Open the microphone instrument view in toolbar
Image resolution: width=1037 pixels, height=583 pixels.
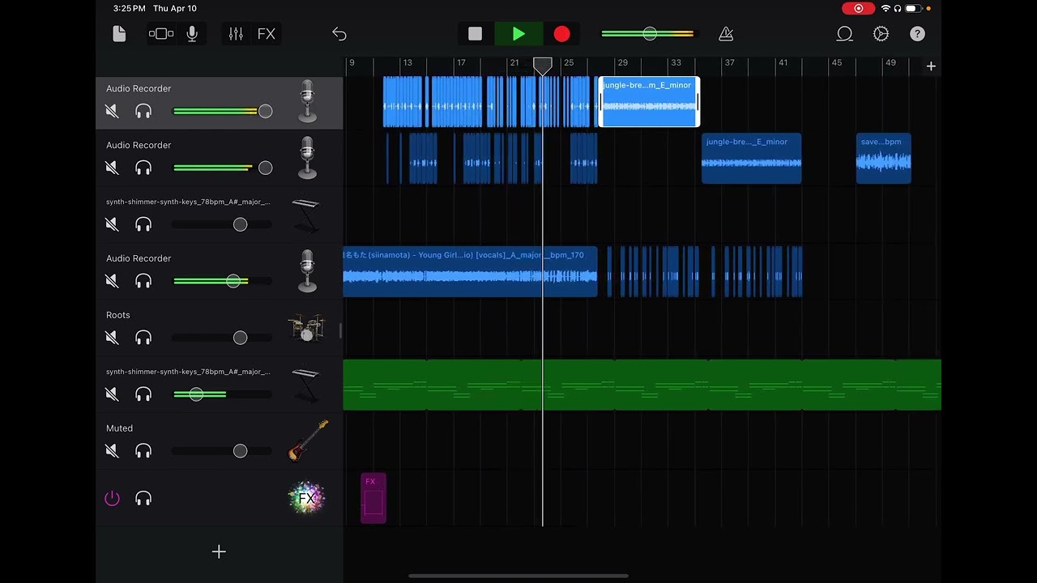pos(192,34)
